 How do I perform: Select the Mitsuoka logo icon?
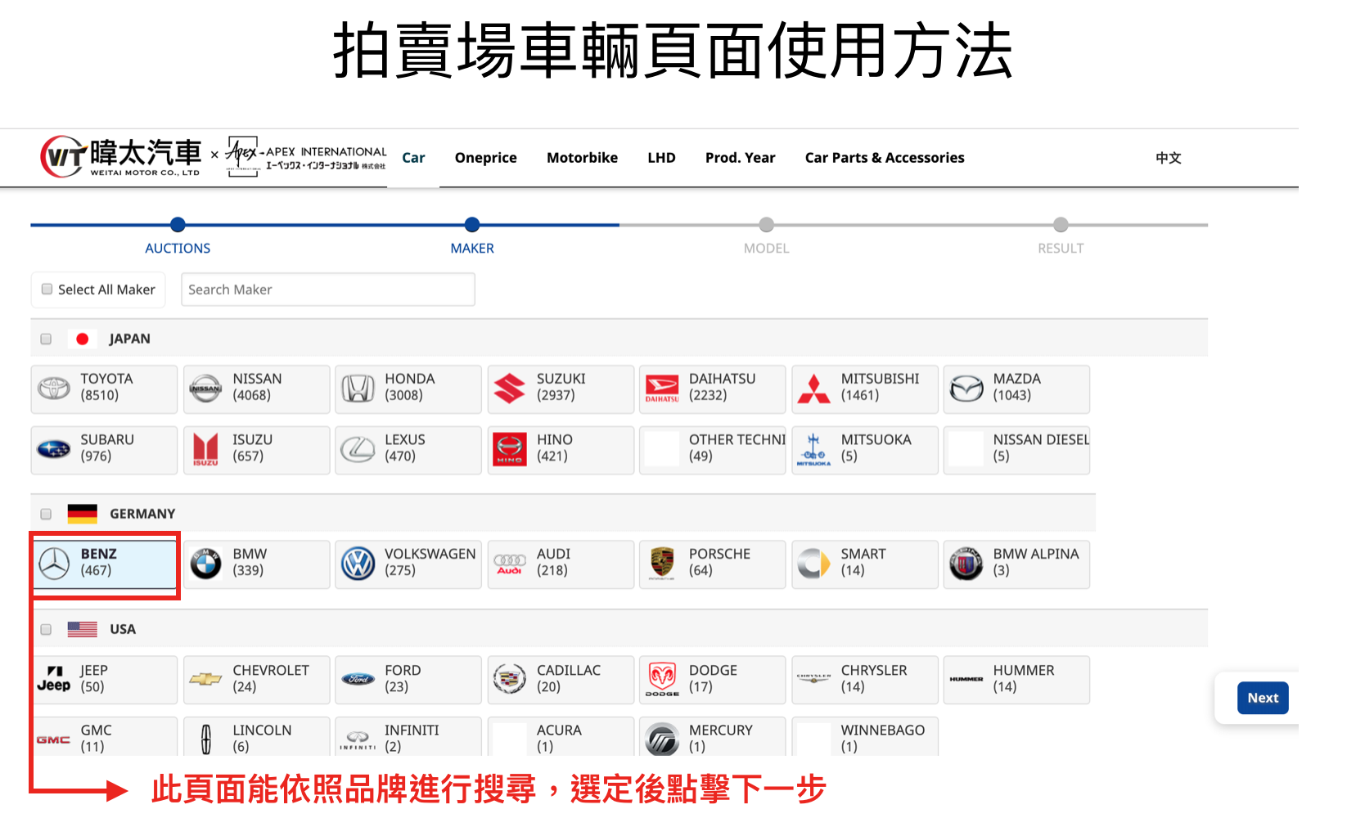point(814,449)
